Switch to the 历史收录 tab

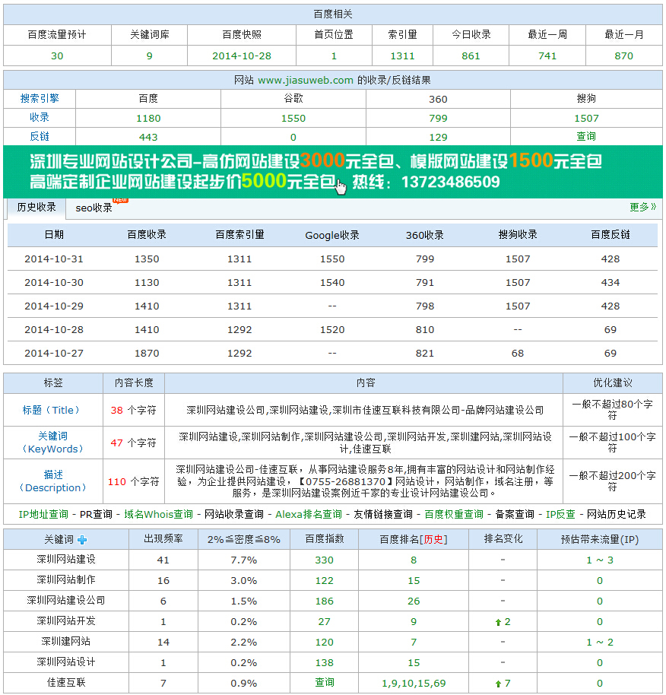pyautogui.click(x=36, y=207)
